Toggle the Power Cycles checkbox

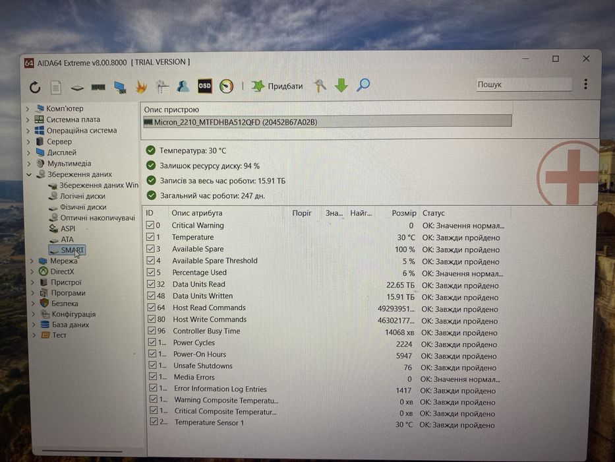pyautogui.click(x=152, y=343)
